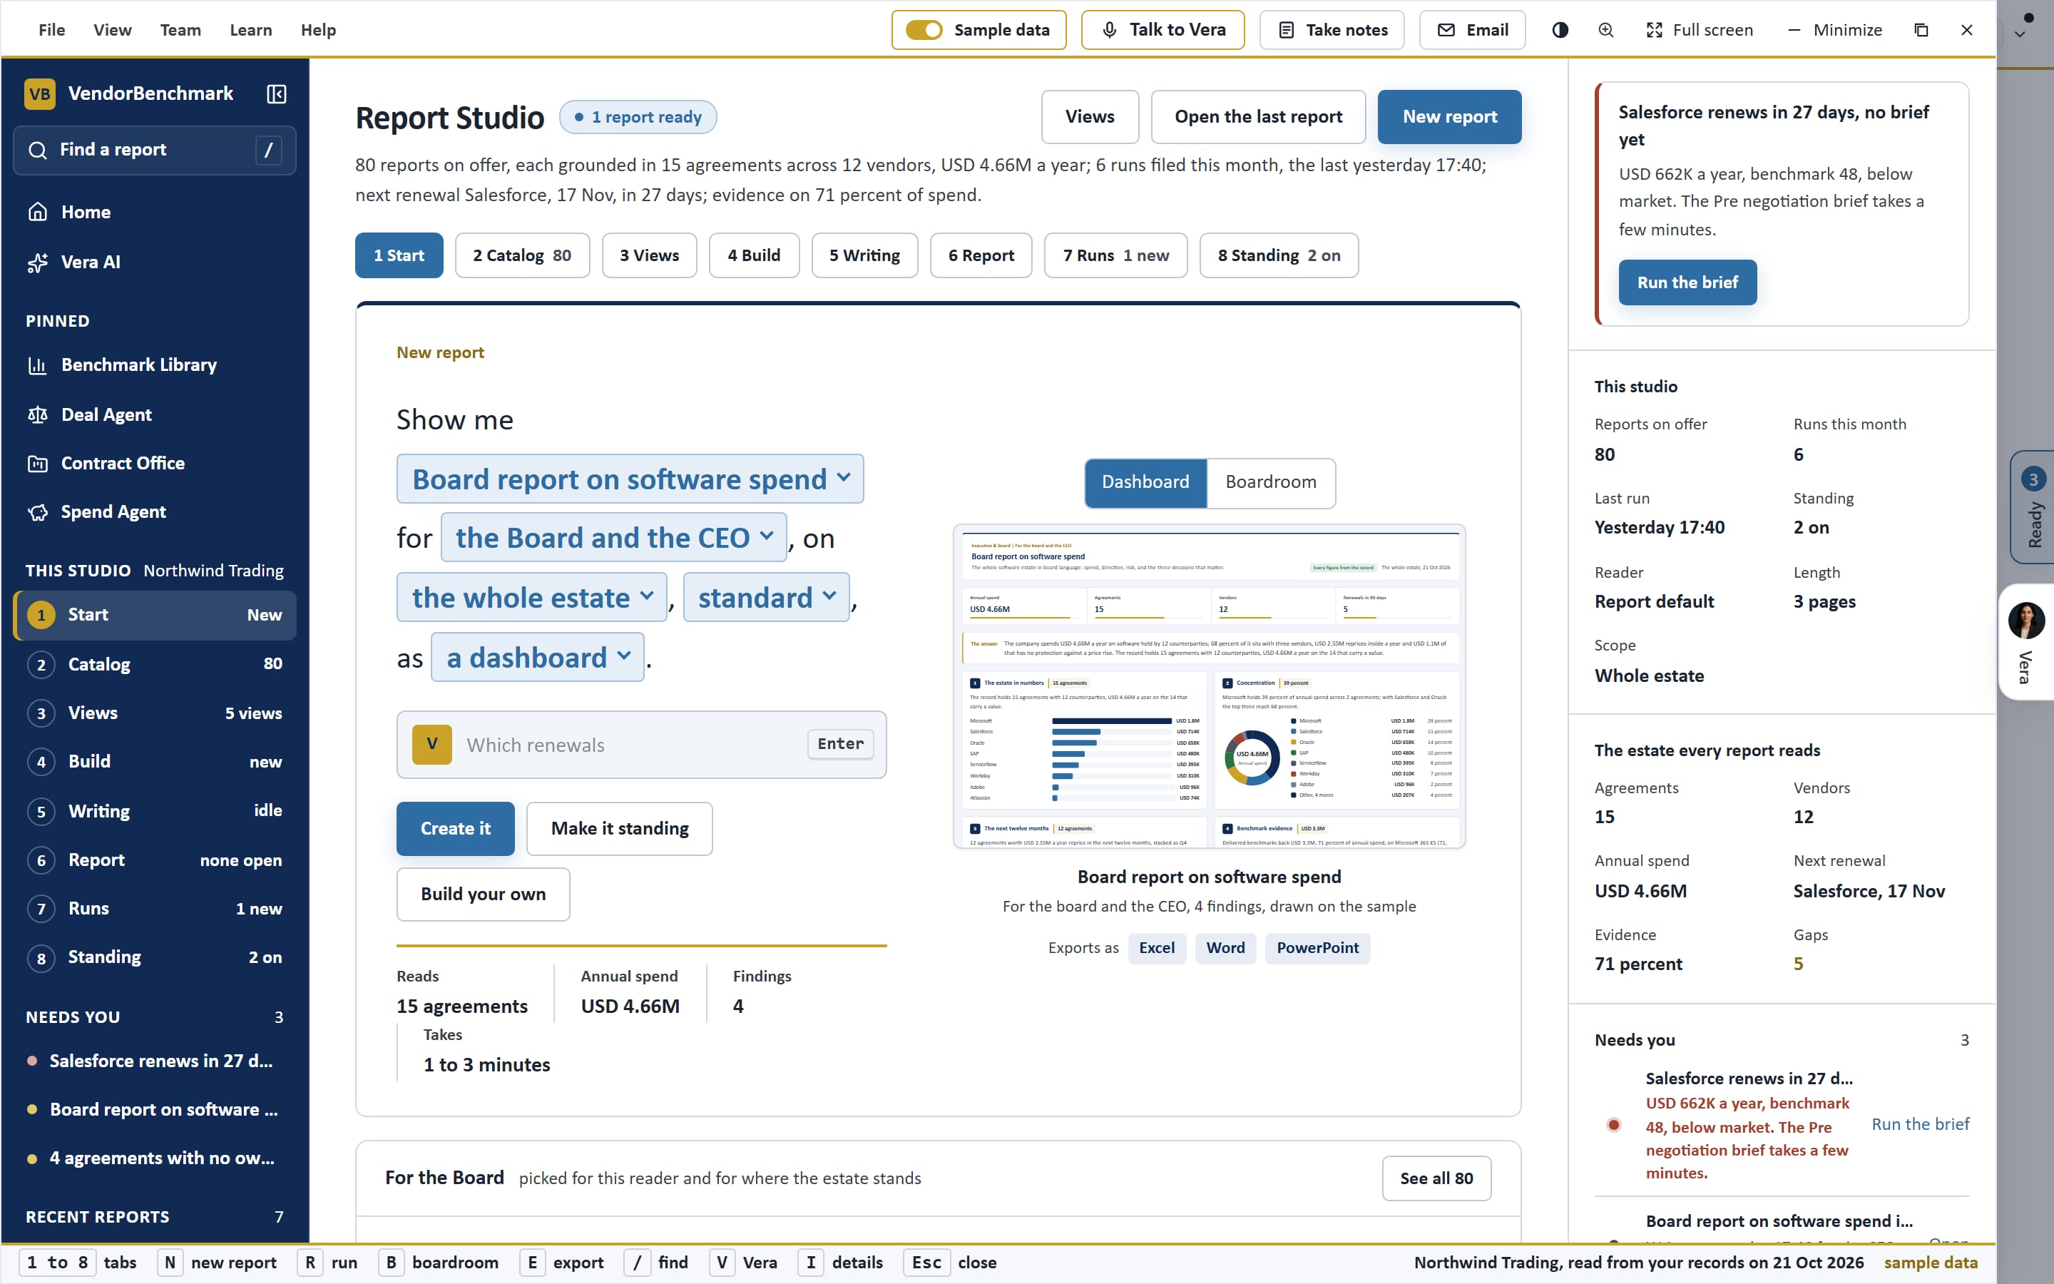The height and width of the screenshot is (1284, 2054).
Task: Select the Writing step in This Studio list
Action: pos(155,811)
